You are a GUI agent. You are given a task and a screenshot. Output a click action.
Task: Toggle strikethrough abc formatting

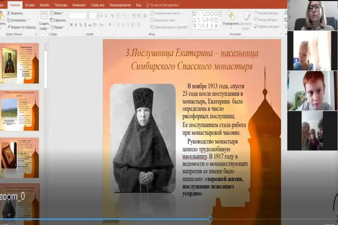point(90,25)
